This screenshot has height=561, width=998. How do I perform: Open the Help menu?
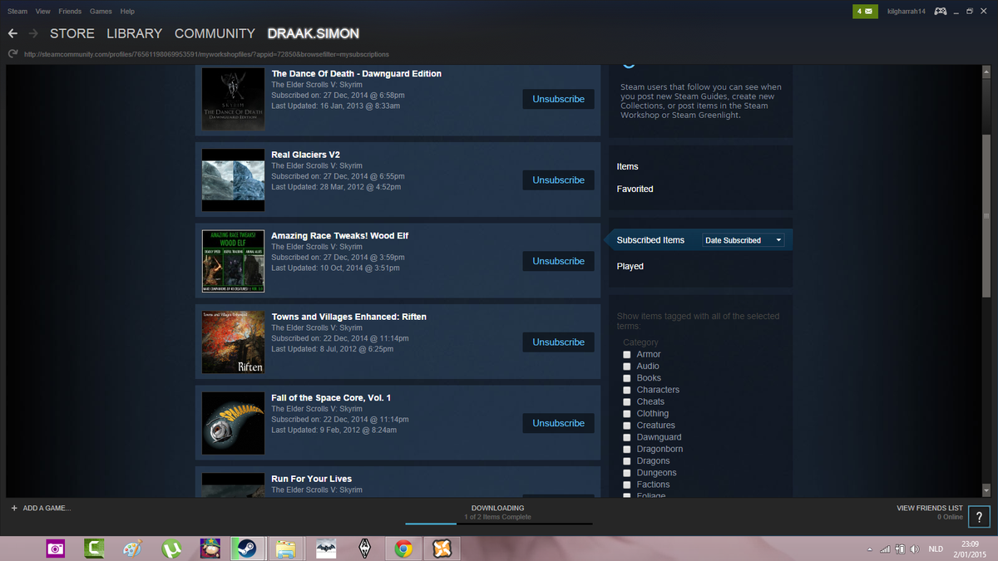[x=127, y=12]
